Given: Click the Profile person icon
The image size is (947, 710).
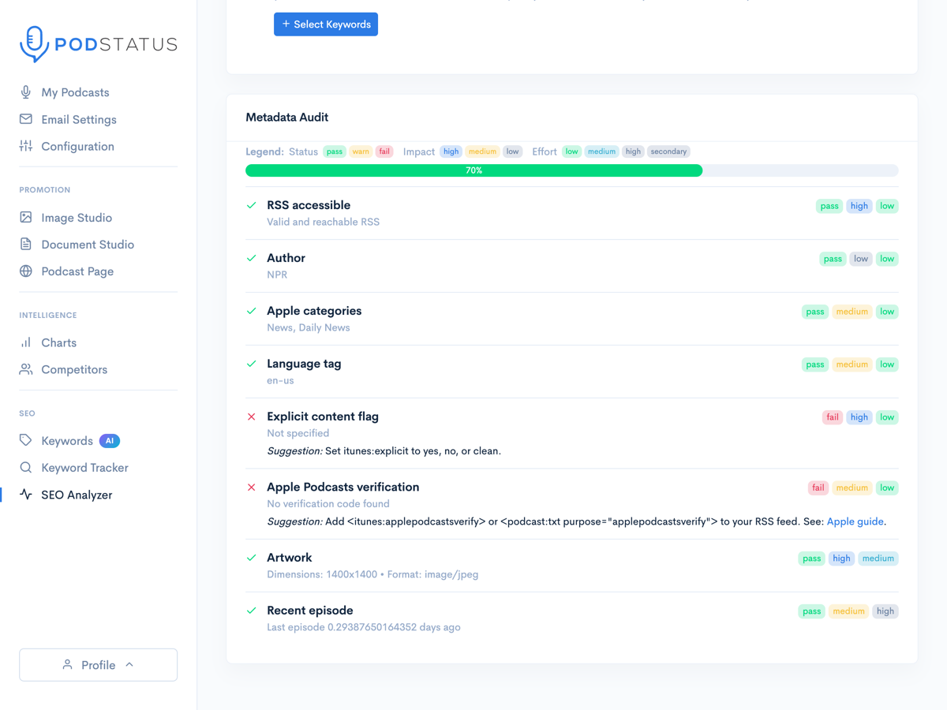Looking at the screenshot, I should [67, 664].
